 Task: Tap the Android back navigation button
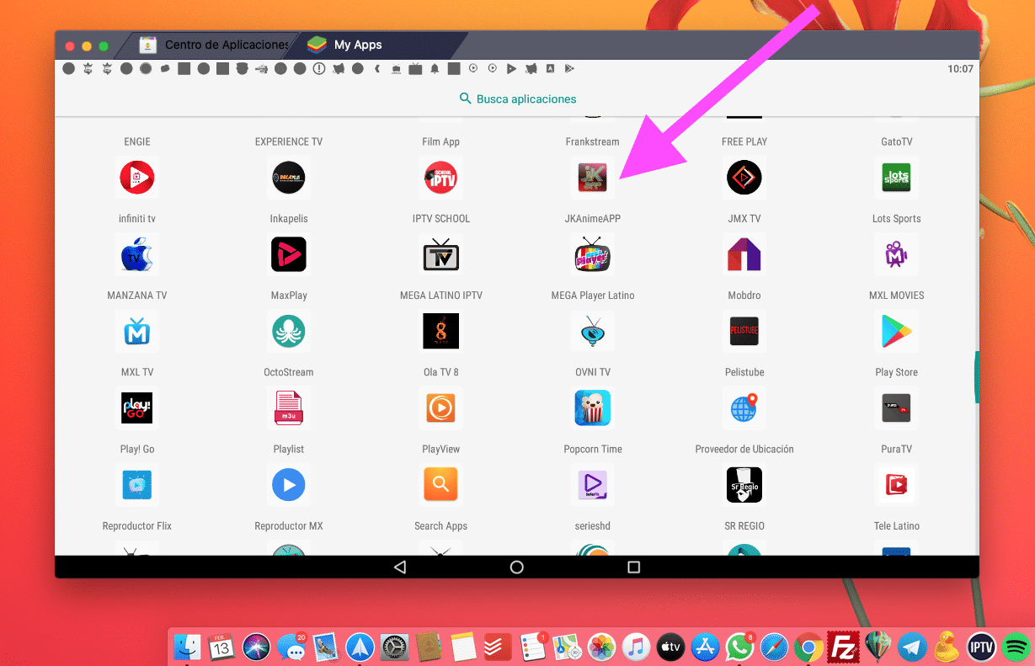400,567
